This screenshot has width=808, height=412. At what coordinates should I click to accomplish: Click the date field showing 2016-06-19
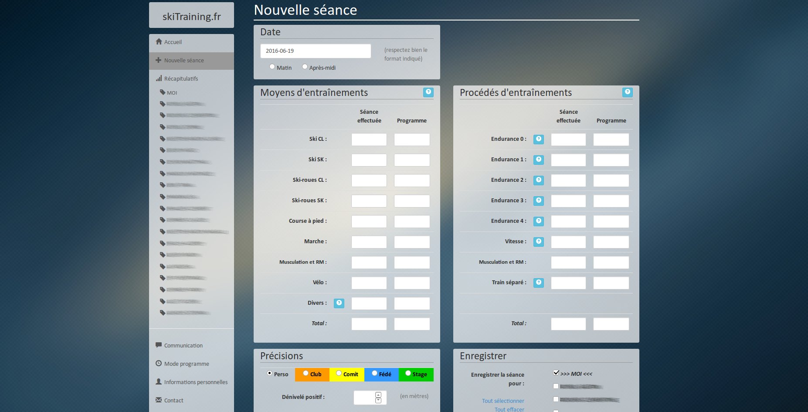click(x=316, y=51)
